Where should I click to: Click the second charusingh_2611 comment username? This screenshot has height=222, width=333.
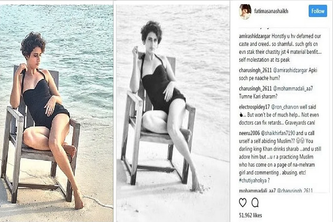pyautogui.click(x=255, y=89)
